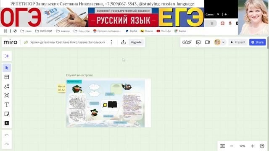Open browser apps grid icon
Image resolution: width=269 pixels, height=151 pixels.
tap(5, 31)
